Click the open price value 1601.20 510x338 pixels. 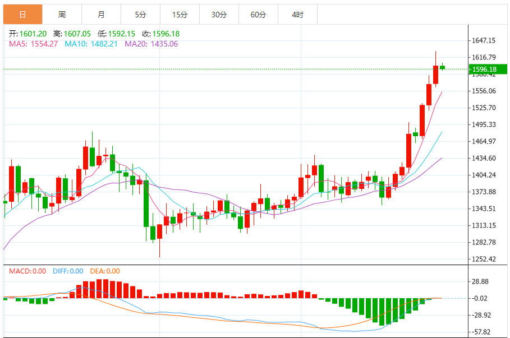click(33, 34)
